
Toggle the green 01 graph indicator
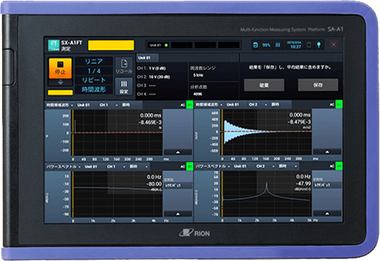(x=189, y=105)
